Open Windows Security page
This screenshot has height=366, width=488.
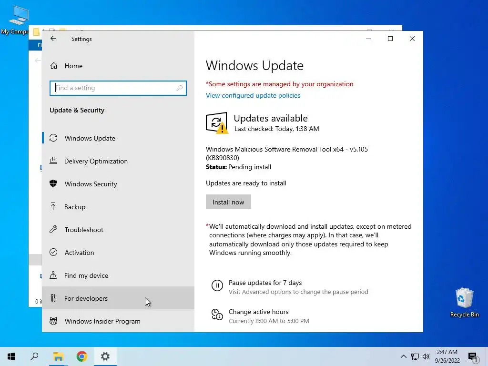(118, 184)
